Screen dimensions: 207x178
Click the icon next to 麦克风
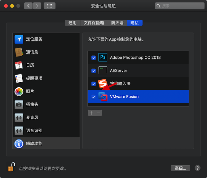click(x=19, y=117)
